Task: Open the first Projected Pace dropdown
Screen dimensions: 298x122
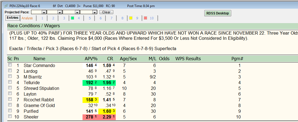Action: click(44, 12)
